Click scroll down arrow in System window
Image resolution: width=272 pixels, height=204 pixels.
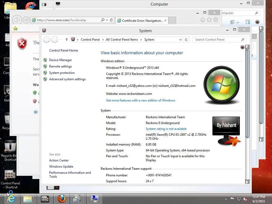[x=247, y=181]
